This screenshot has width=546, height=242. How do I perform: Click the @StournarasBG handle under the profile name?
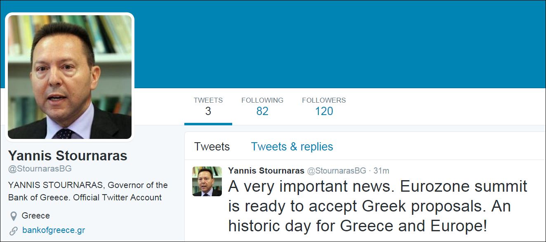[x=40, y=169]
